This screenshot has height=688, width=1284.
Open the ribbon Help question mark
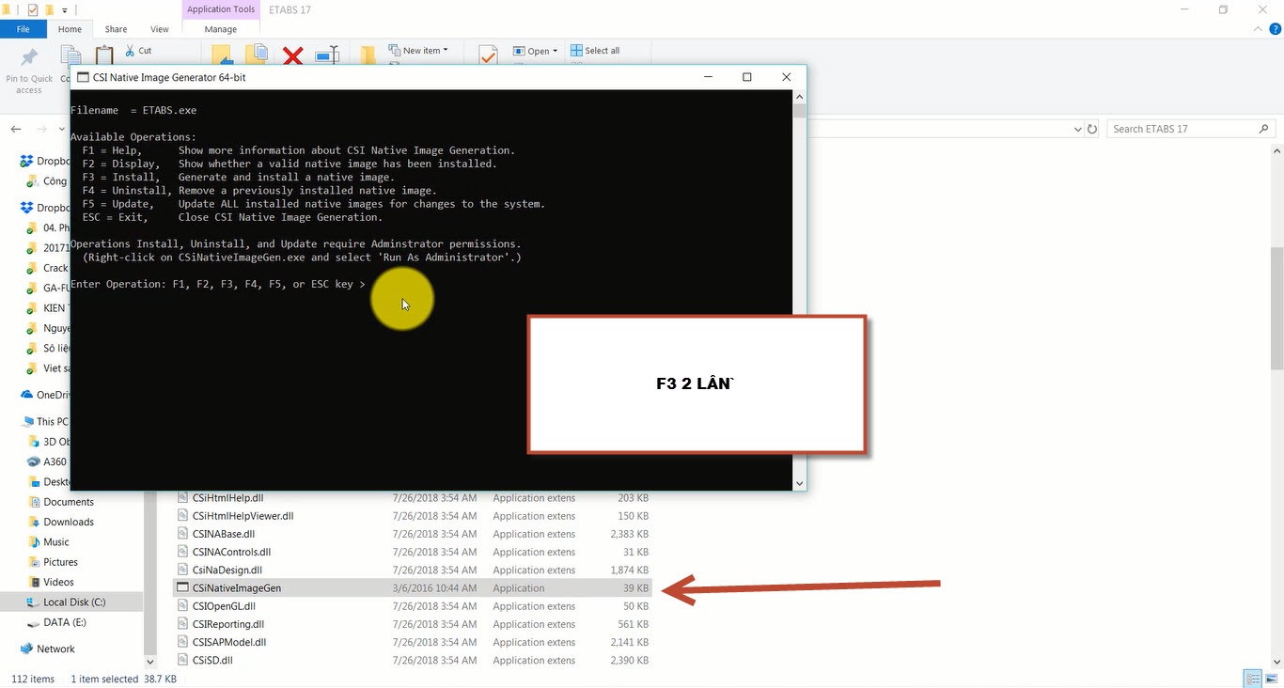coord(1274,29)
